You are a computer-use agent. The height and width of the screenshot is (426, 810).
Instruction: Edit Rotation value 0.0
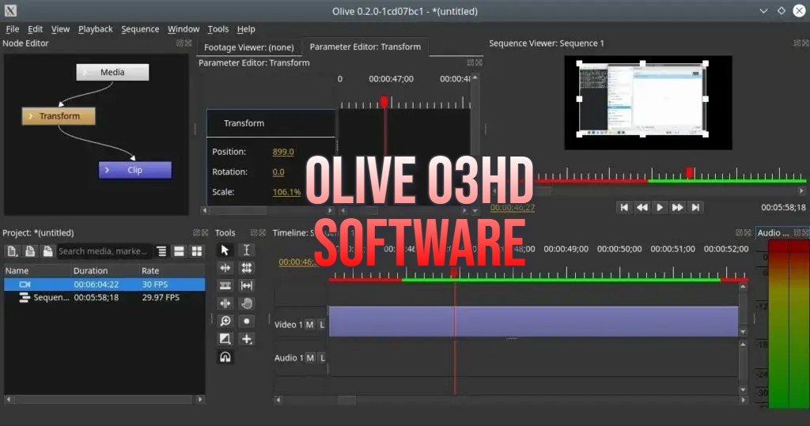(278, 172)
